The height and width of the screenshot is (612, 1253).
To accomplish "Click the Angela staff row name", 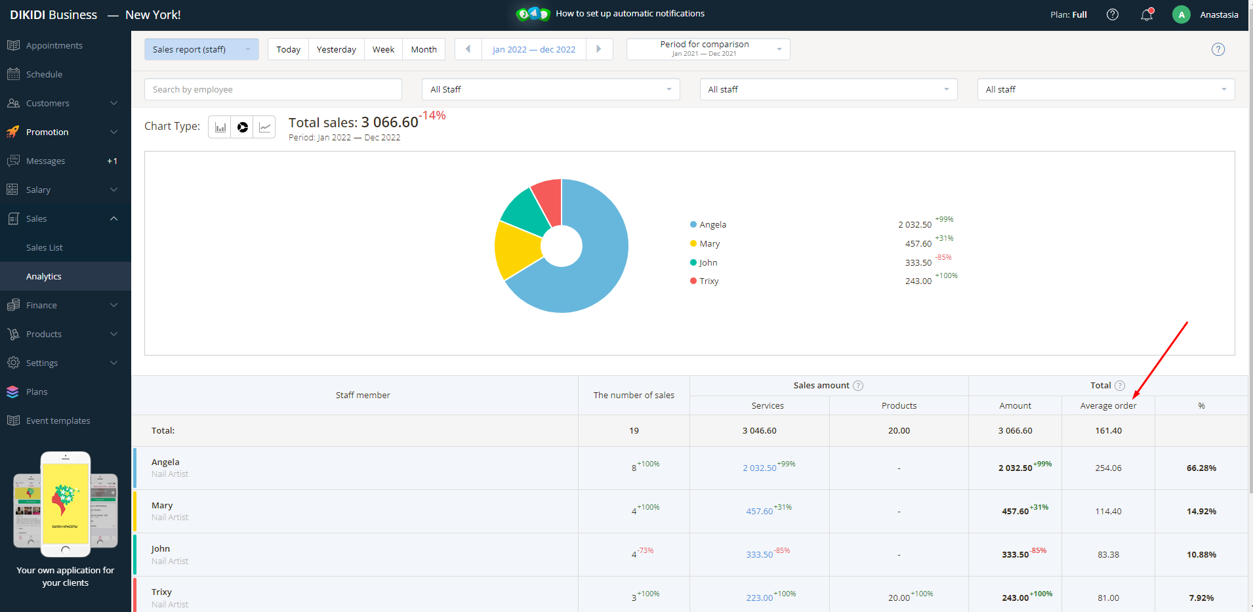I will 165,462.
